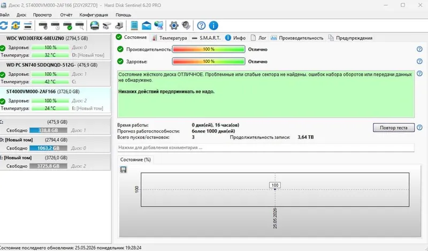Click 'Никаких действий предпринимать не надо.' text
Screen dimensions: 428x251
coord(166,91)
